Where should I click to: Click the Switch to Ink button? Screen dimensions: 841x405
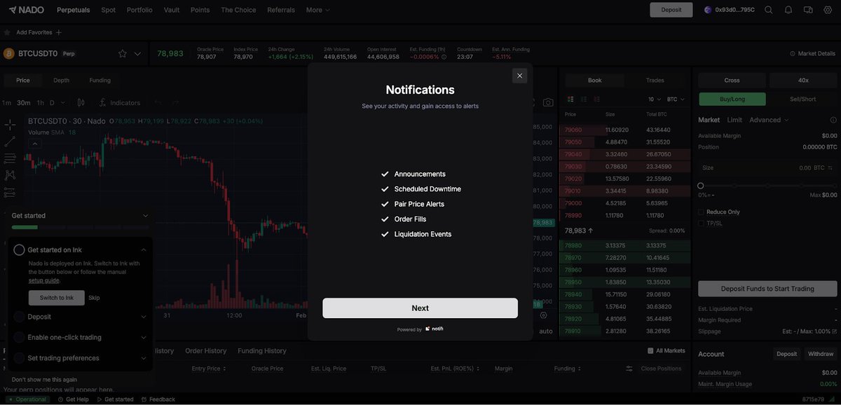click(56, 297)
